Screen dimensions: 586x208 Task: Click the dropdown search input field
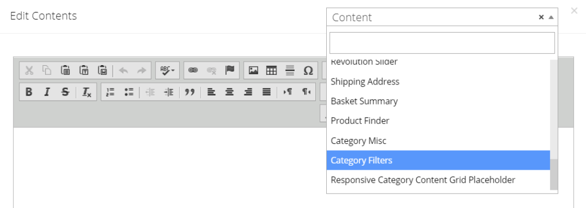click(442, 42)
